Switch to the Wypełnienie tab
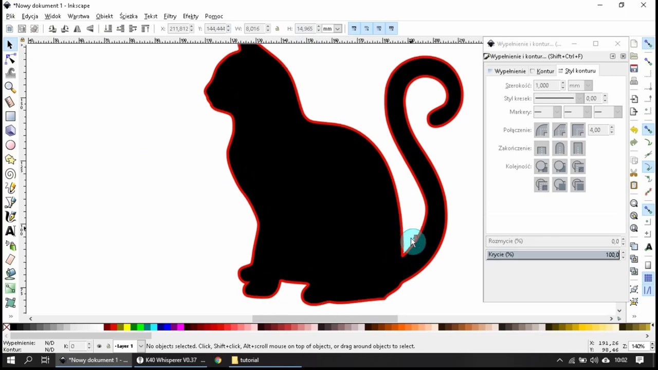 click(507, 71)
